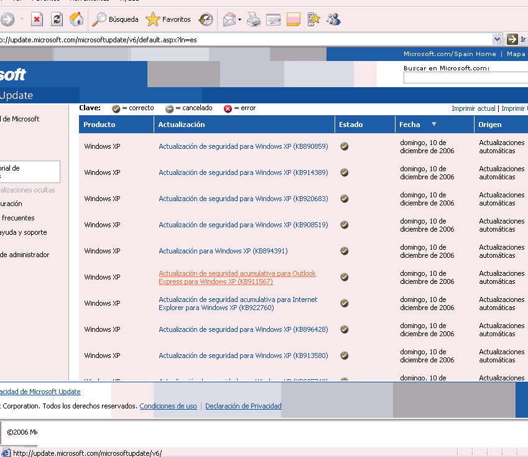Expand the Mail options dropdown arrow
Image resolution: width=528 pixels, height=457 pixels.
240,19
